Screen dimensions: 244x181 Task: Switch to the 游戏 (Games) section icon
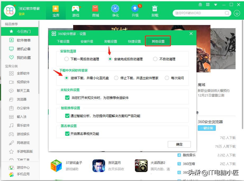coord(76,11)
